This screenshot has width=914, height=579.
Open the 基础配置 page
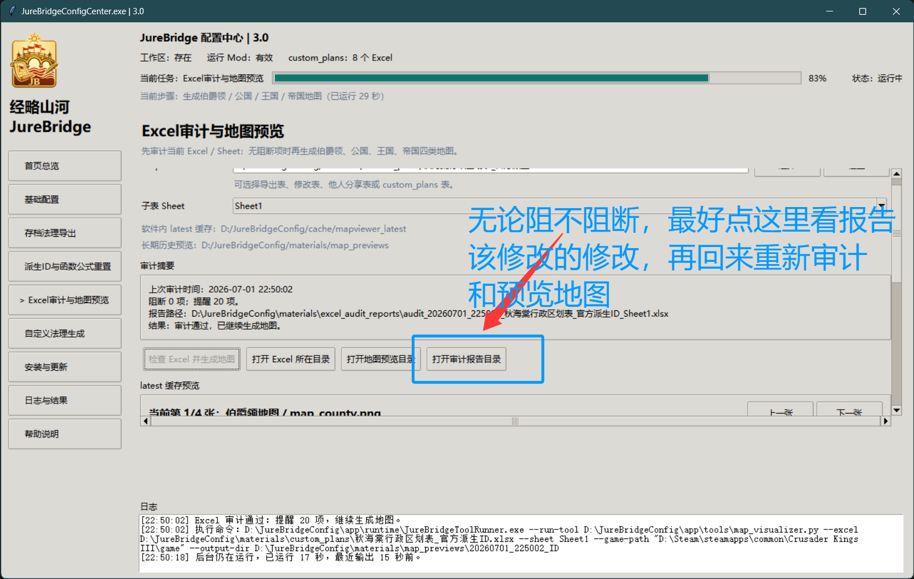pyautogui.click(x=65, y=200)
